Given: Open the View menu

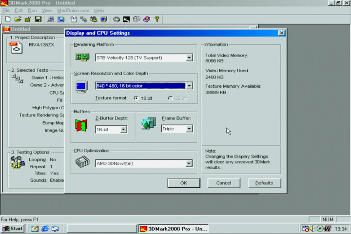Looking at the screenshot, I should click(47, 11).
